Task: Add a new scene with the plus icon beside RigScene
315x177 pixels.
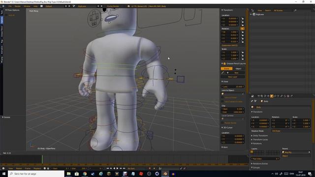Action: (x=98, y=6)
